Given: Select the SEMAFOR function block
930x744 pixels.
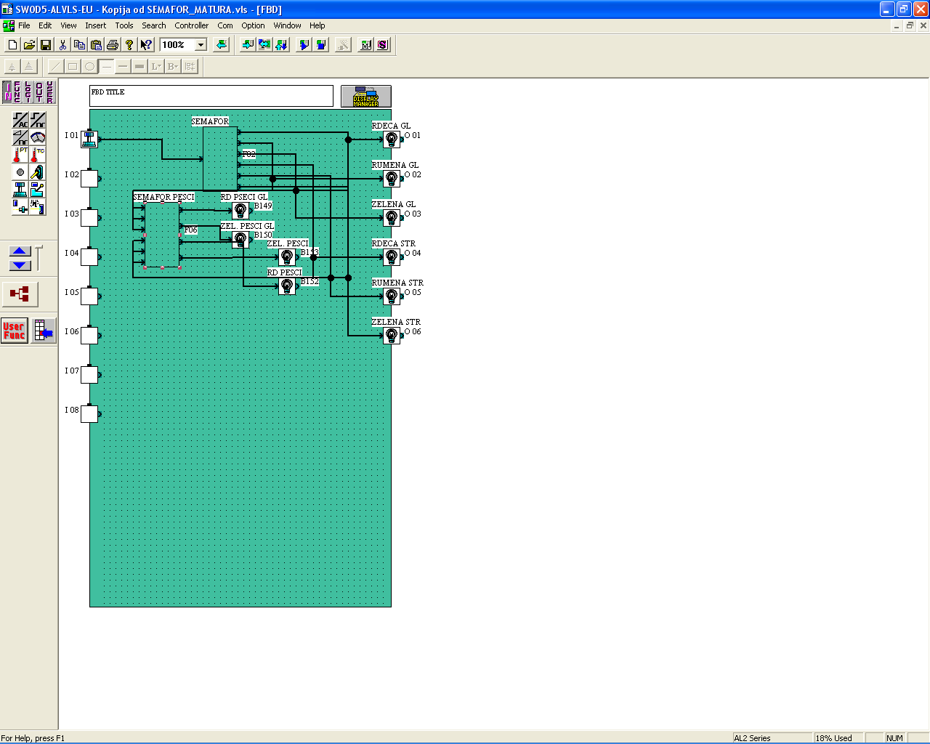Looking at the screenshot, I should [220, 158].
